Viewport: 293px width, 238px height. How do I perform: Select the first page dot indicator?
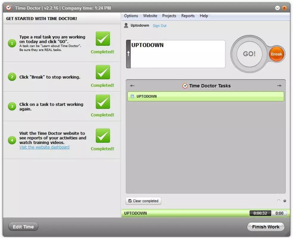coord(279,201)
